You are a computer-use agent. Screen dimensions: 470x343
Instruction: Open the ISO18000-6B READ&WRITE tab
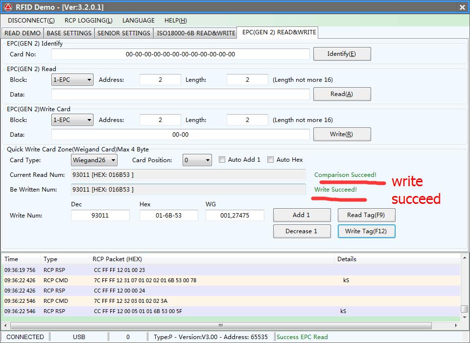click(196, 33)
